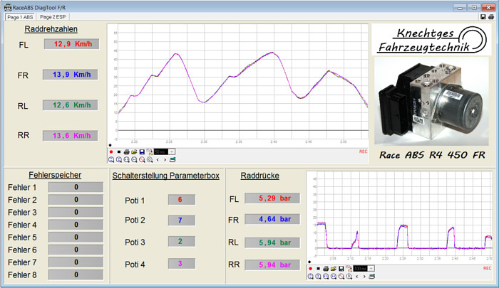Compress horizontal zoom on pressure chart
This screenshot has width=499, height=288.
(334, 276)
